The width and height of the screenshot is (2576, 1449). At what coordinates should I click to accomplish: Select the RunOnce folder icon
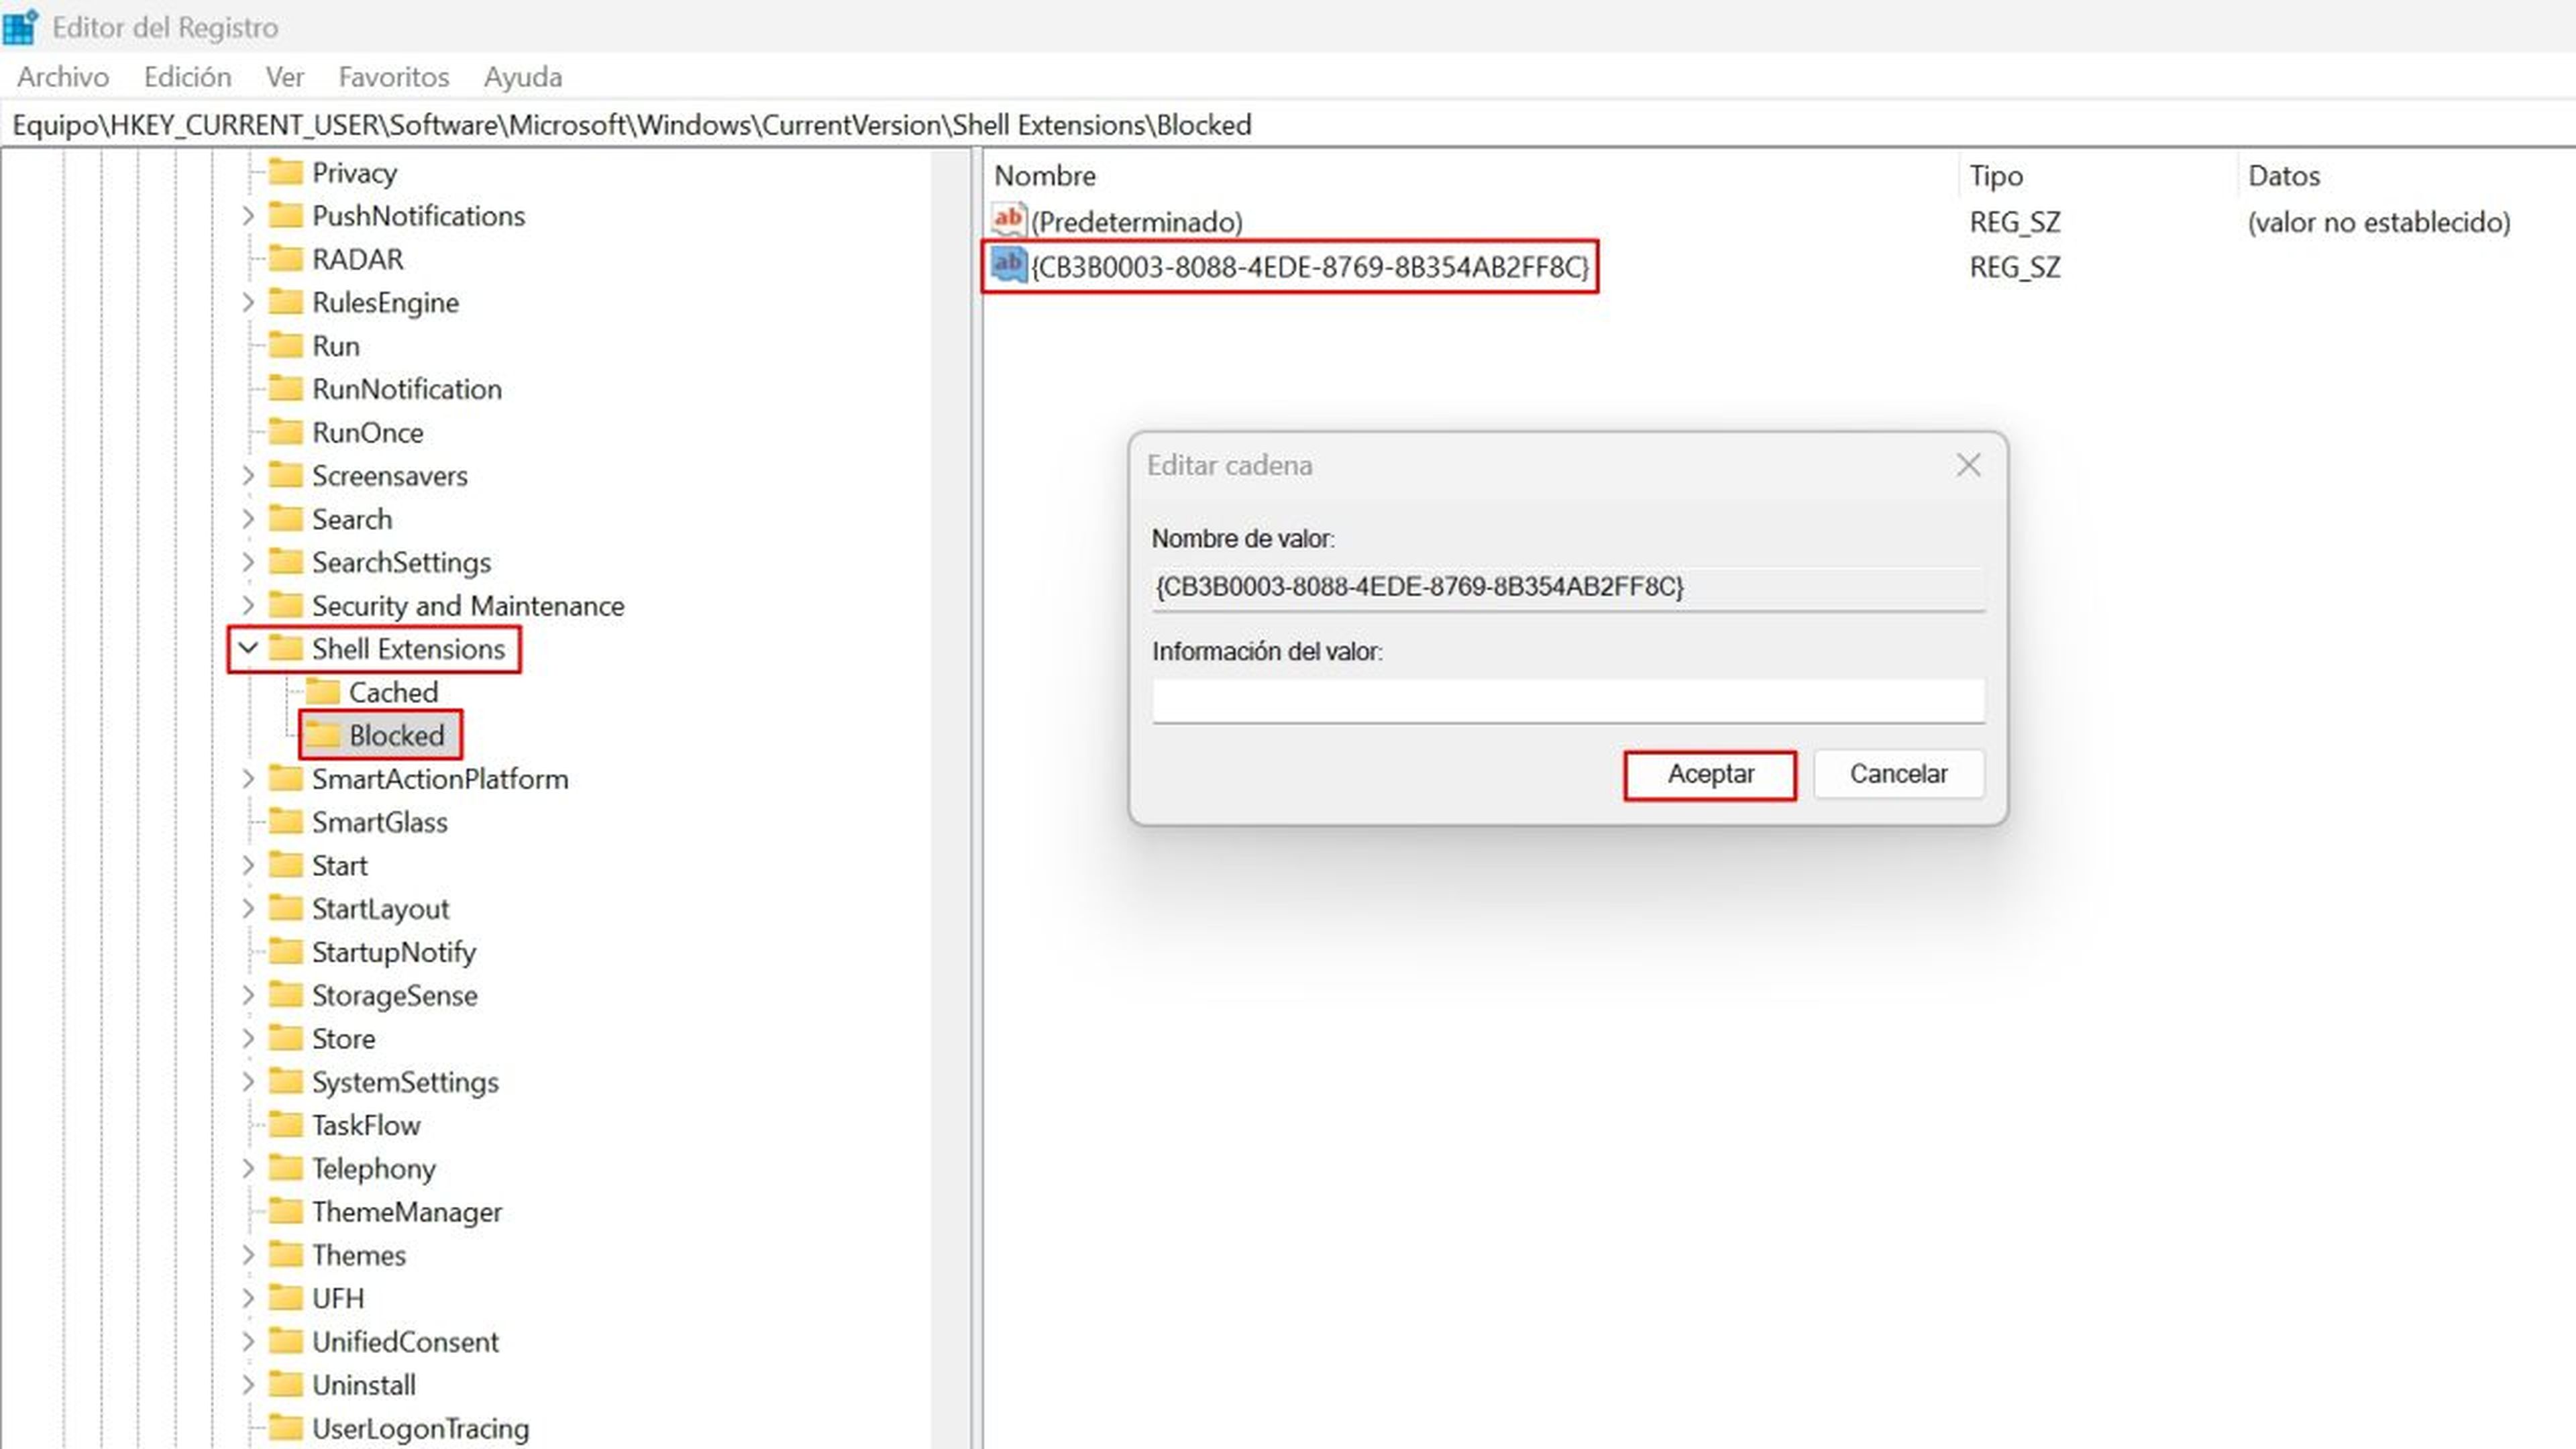(x=286, y=432)
